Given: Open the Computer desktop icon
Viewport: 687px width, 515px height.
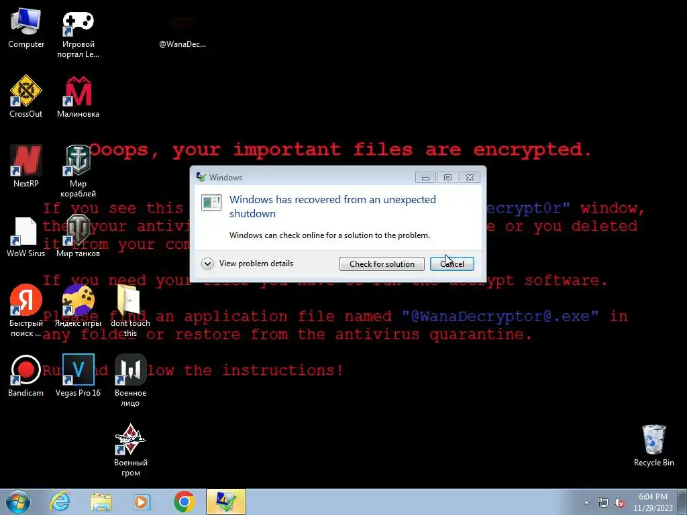Looking at the screenshot, I should (x=26, y=28).
